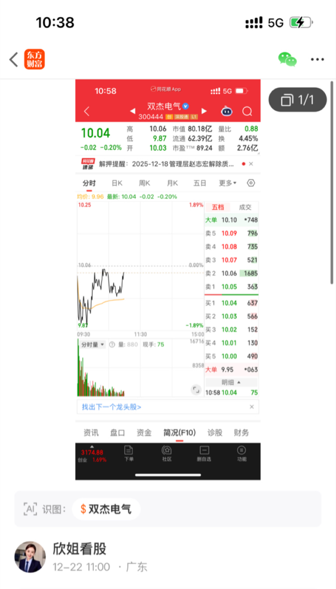Viewport: 336px width, 589px height.
Task: Select the 卖2 10.06 order row
Action: (231, 273)
